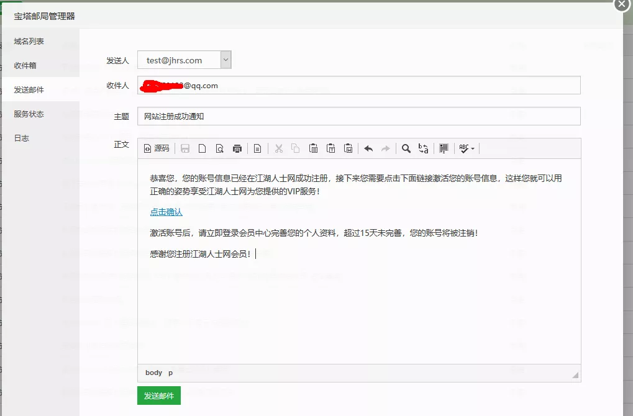Image resolution: width=633 pixels, height=416 pixels.
Task: Open the document preview icon
Action: 221,148
